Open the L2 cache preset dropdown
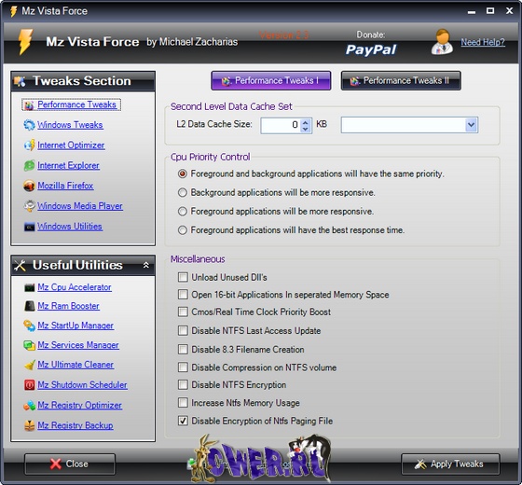This screenshot has width=522, height=485. 471,125
